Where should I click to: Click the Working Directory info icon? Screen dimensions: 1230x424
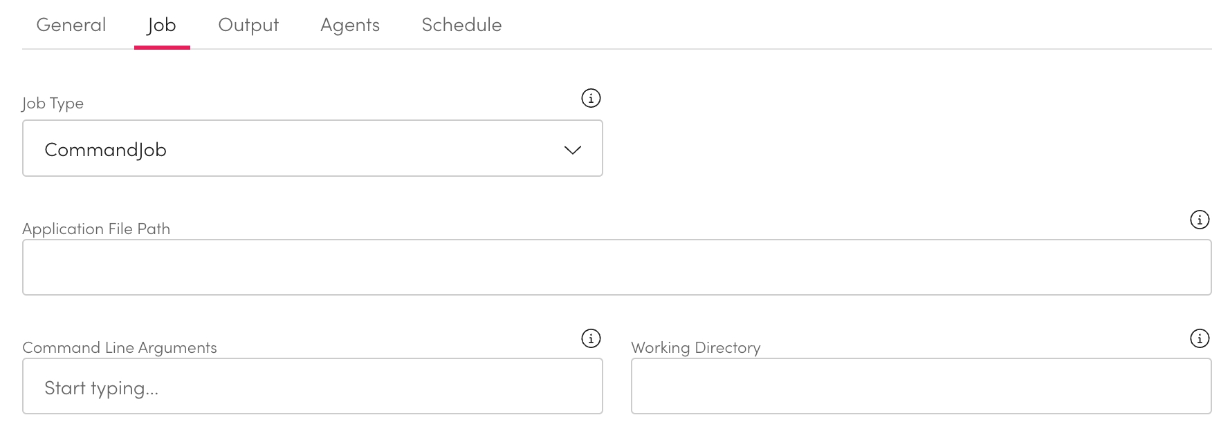[1199, 338]
